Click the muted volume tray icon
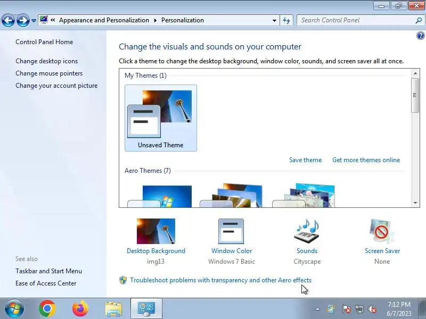The height and width of the screenshot is (319, 426). point(372,309)
